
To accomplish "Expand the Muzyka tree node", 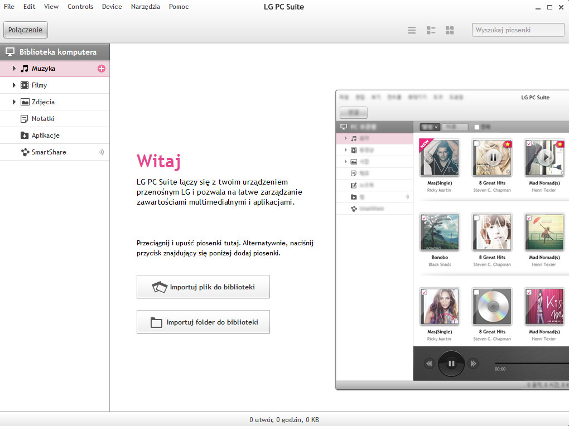I will point(14,68).
